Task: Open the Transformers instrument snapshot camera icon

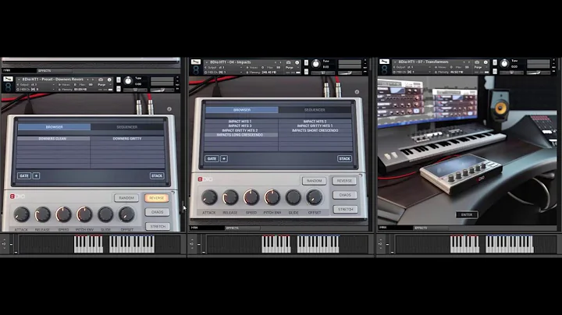Action: click(x=477, y=62)
